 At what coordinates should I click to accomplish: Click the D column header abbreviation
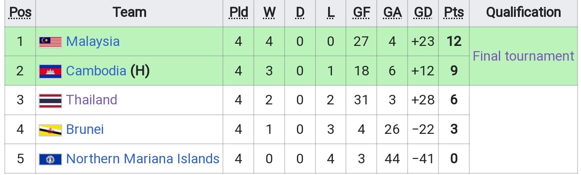coord(300,13)
